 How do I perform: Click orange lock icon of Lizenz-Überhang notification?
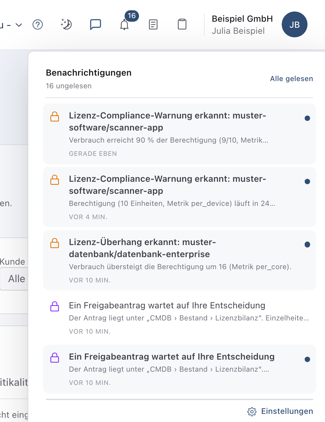click(55, 243)
